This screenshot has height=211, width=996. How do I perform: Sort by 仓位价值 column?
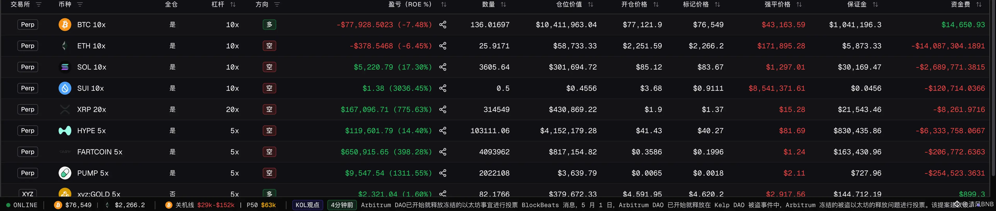[590, 5]
